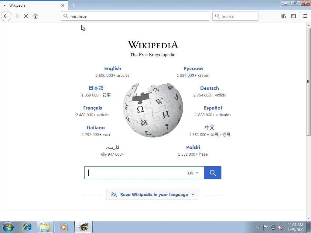Image resolution: width=311 pixels, height=233 pixels.
Task: Open the فارسی Wikipedia link
Action: pyautogui.click(x=112, y=147)
